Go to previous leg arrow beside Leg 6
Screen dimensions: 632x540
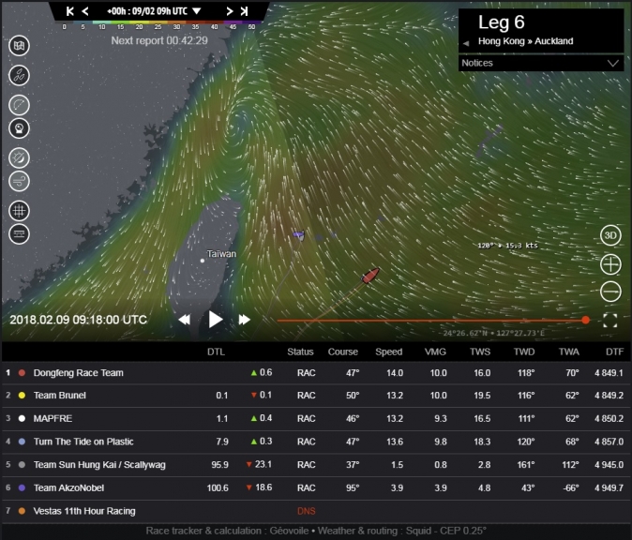coord(466,43)
